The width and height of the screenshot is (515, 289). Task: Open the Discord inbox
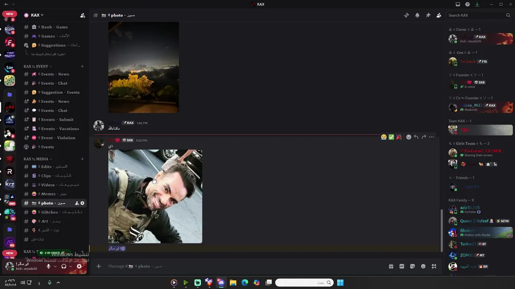[x=458, y=4]
